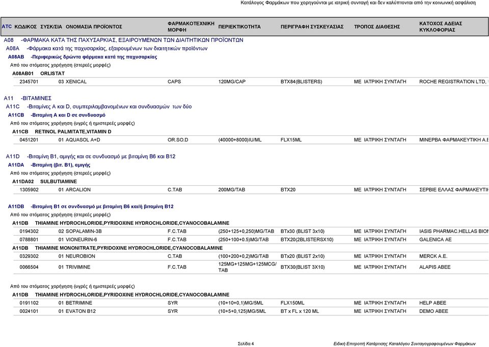Click the 200MG/TAB strength value
This screenshot has height=347, width=489.
pos(231,190)
